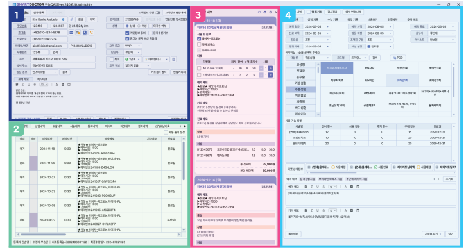Open the 예약 일자 date dropdown
Image resolution: width=466 pixels, height=250 pixels.
[317, 26]
